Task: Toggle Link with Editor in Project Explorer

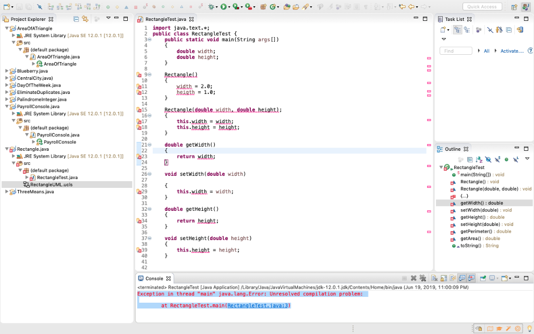Action: click(85, 19)
